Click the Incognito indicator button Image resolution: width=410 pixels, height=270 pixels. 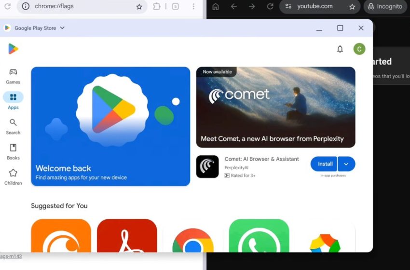(x=385, y=7)
